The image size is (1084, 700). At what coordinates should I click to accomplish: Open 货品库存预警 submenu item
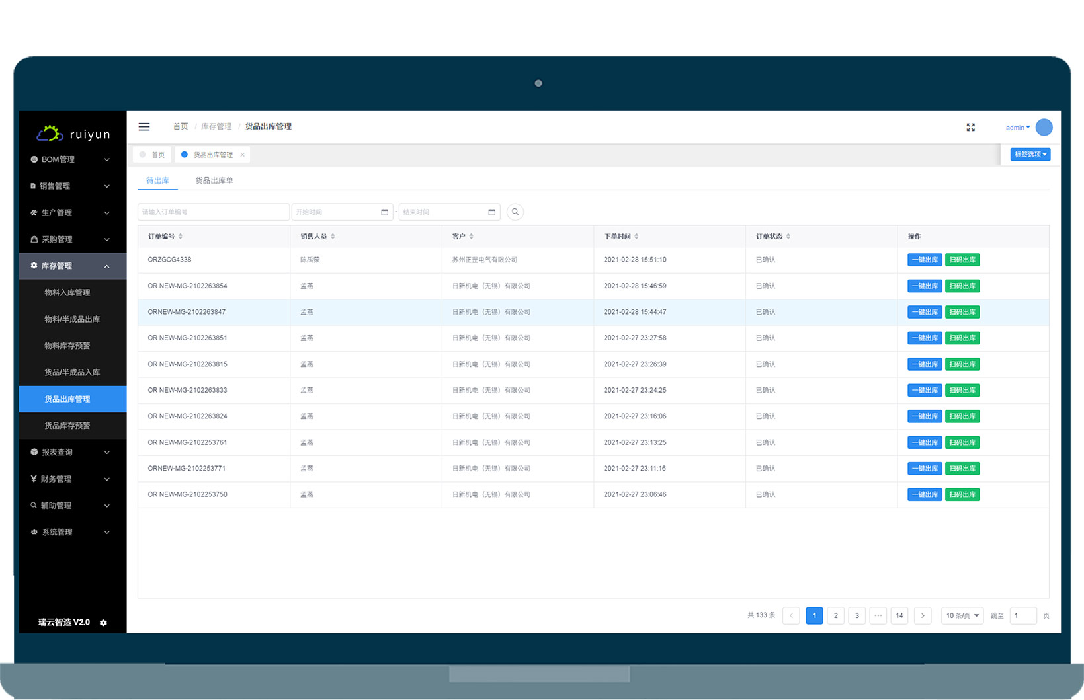point(73,426)
